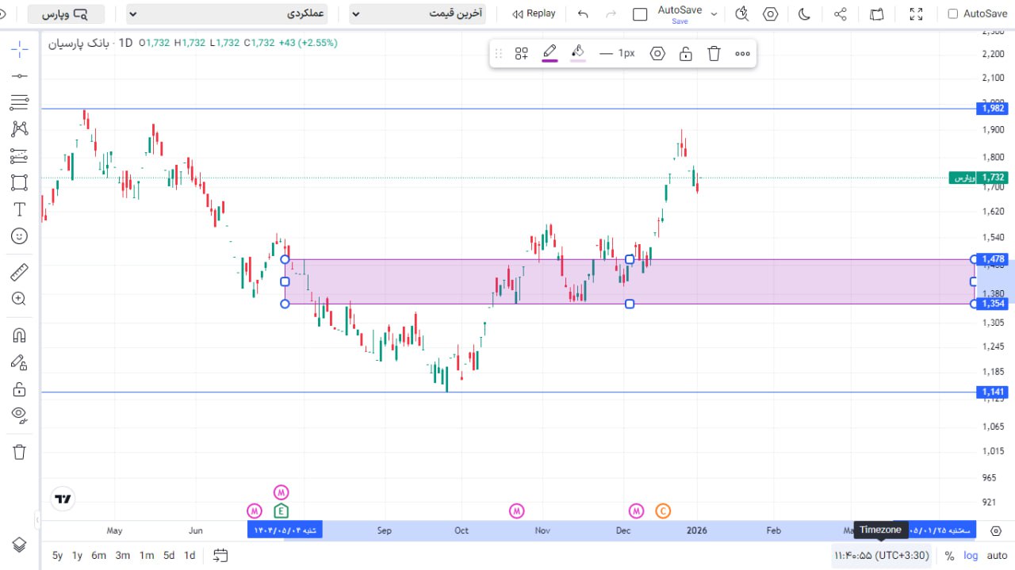Tick the AutoSave checkbox
The image size is (1015, 570).
point(952,13)
